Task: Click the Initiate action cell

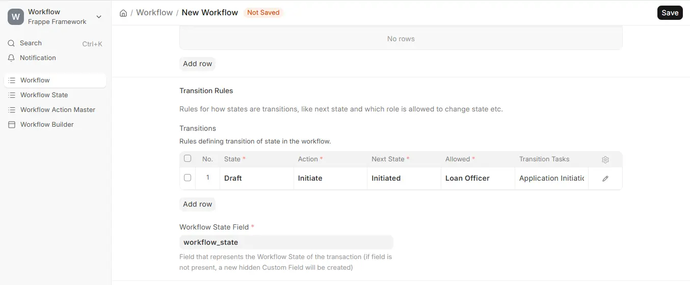Action: 330,179
